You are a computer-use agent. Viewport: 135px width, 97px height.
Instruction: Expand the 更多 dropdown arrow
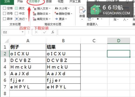pos(66,19)
